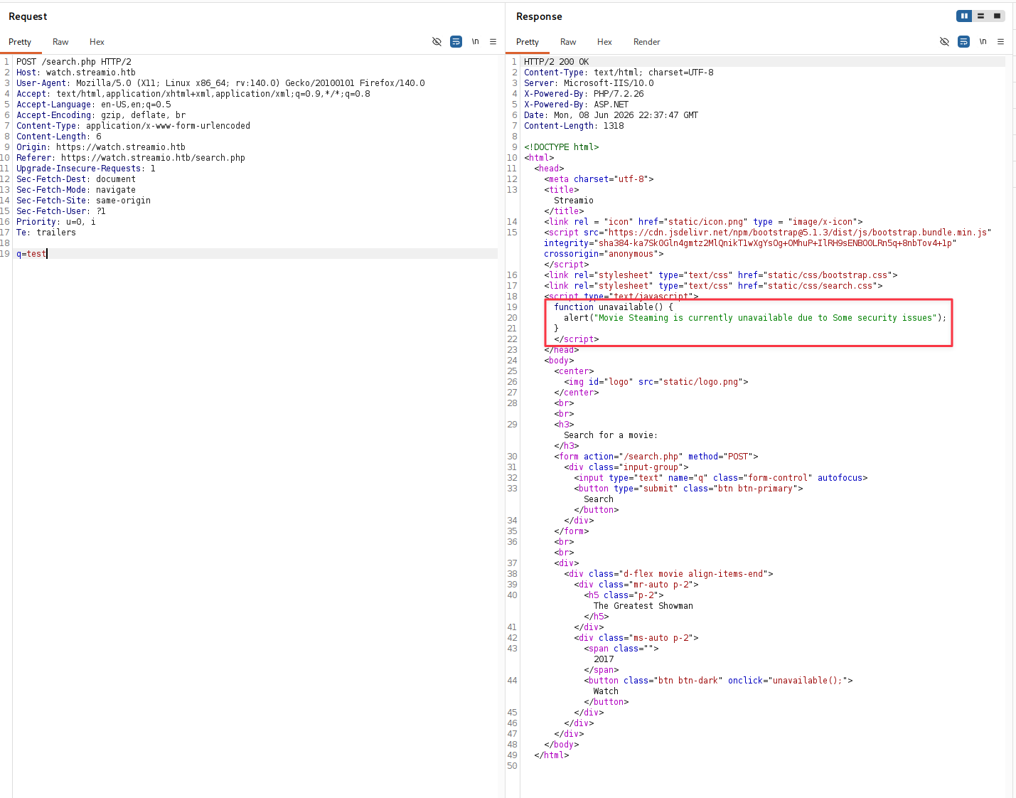Click the static/css/search.css stylesheet line
Image resolution: width=1016 pixels, height=798 pixels.
(713, 286)
